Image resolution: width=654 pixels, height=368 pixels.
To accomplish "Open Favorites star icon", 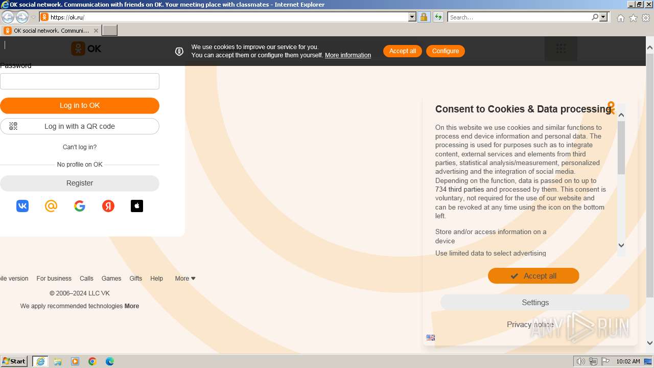I will 633,18.
